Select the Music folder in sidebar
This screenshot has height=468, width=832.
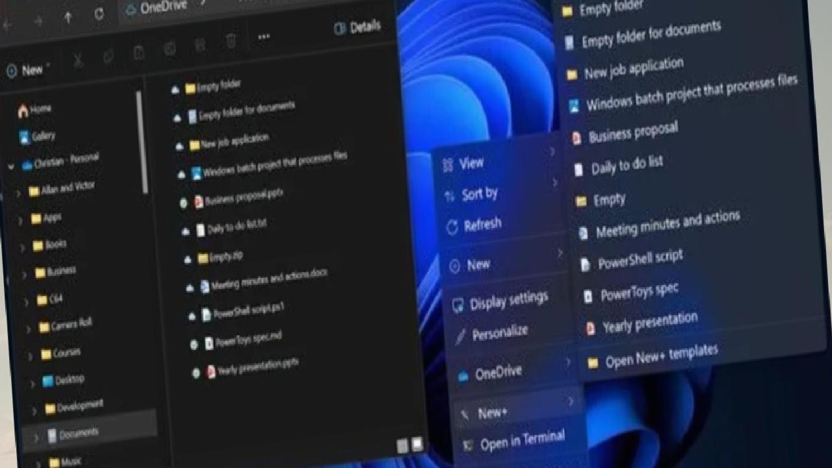pos(65,461)
